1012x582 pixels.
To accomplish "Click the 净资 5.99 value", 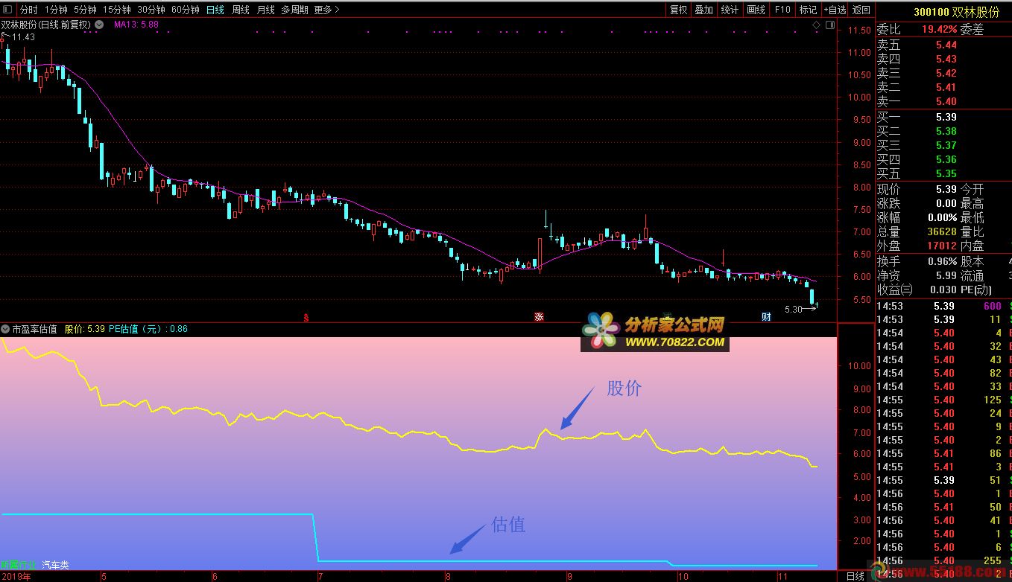I will click(x=946, y=275).
